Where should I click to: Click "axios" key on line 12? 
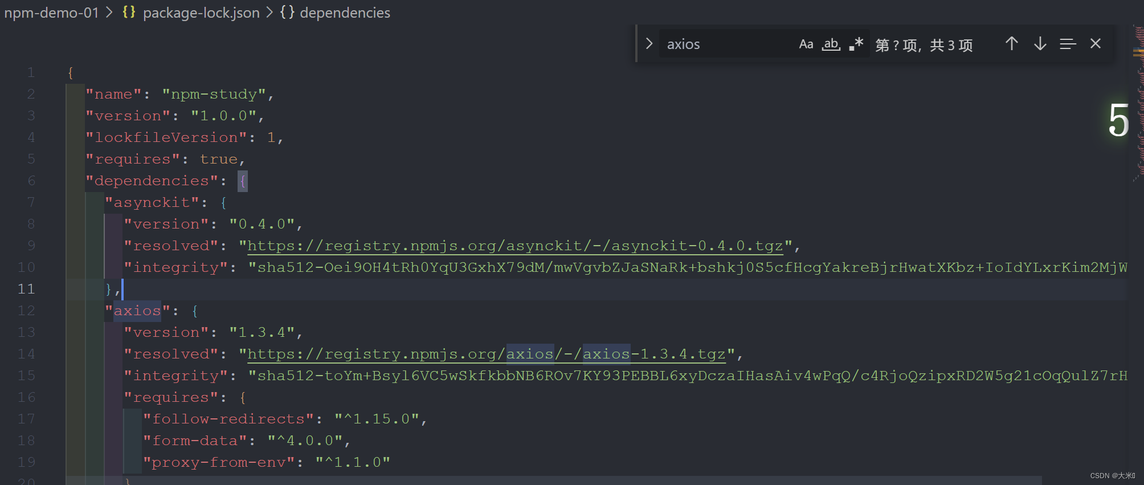(x=137, y=311)
